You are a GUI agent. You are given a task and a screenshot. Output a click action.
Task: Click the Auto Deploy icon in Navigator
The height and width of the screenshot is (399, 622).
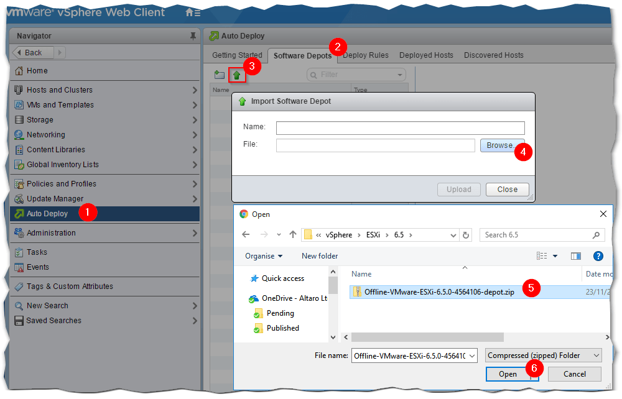pos(19,214)
